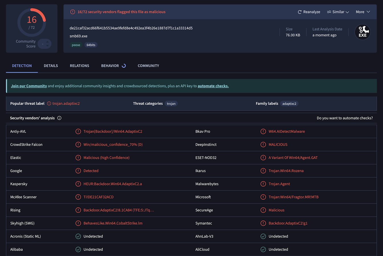
Task: Click the EXE file type badge icon
Action: click(362, 32)
